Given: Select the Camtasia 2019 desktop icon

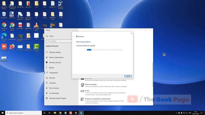Looking at the screenshot, I should pos(36,48).
